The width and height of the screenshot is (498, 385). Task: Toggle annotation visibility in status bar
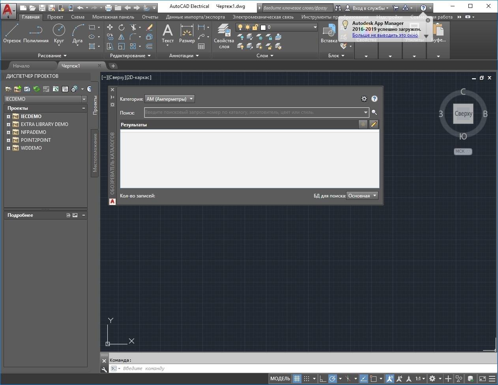click(x=389, y=378)
